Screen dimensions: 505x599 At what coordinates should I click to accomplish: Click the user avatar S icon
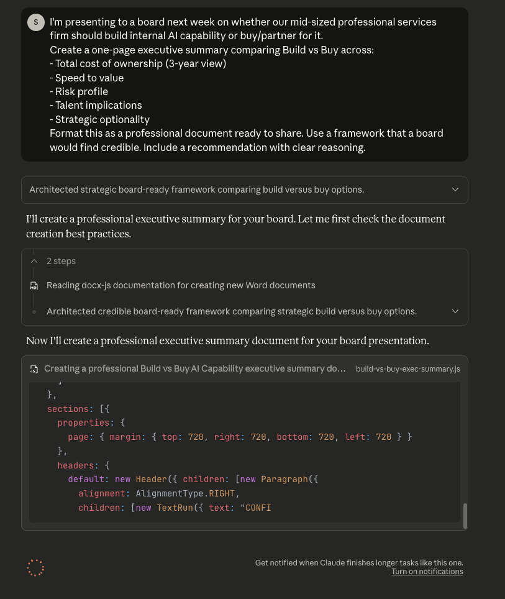click(x=35, y=22)
